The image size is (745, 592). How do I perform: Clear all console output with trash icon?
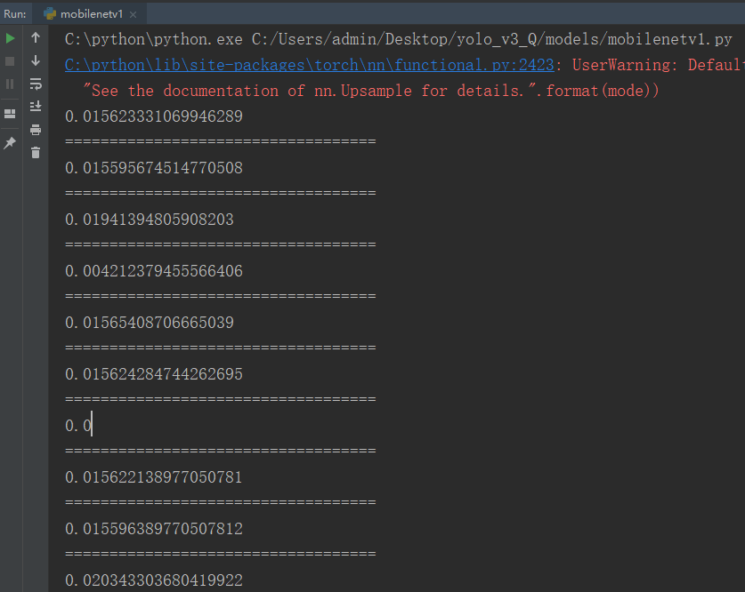click(x=35, y=153)
